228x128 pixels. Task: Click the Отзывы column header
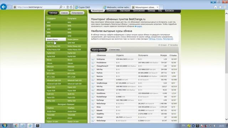coord(173,55)
